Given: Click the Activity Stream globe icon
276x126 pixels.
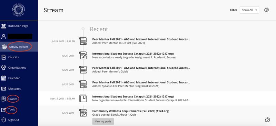Looking at the screenshot, I should click(4, 47).
